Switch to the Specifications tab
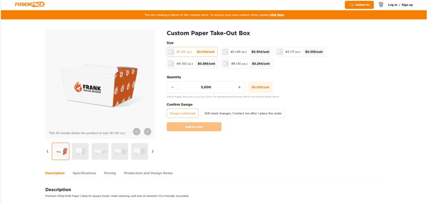 pyautogui.click(x=84, y=173)
